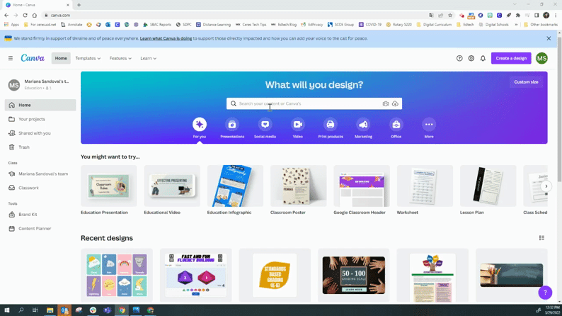Open the purple floating help button

(545, 293)
